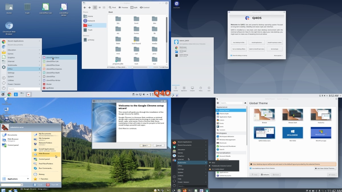This screenshot has width=342, height=192.
Task: Select Breeze Dark global theme thumbnail
Action: point(293,114)
